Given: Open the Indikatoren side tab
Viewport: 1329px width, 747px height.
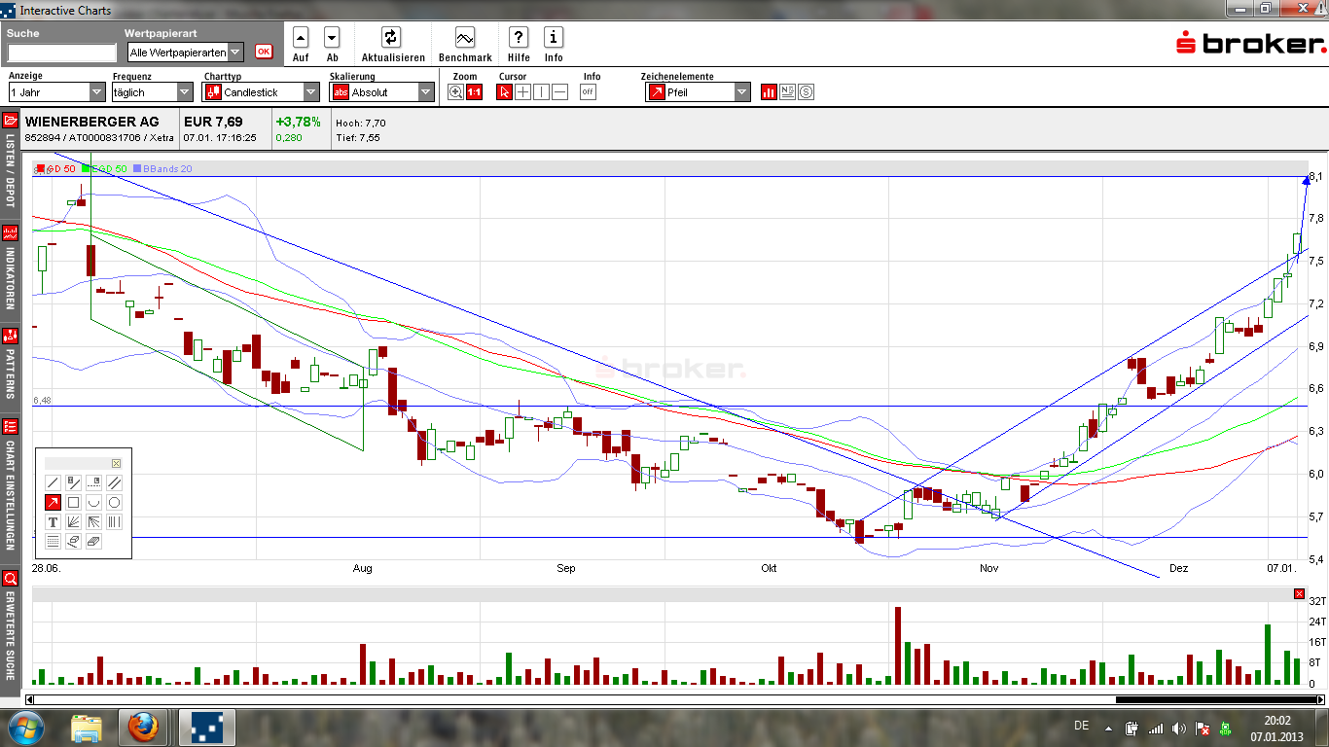Looking at the screenshot, I should click(x=11, y=266).
